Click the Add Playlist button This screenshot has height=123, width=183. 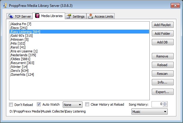[x=163, y=25]
